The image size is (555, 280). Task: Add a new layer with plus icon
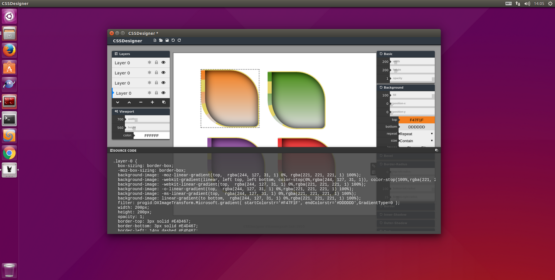point(152,102)
